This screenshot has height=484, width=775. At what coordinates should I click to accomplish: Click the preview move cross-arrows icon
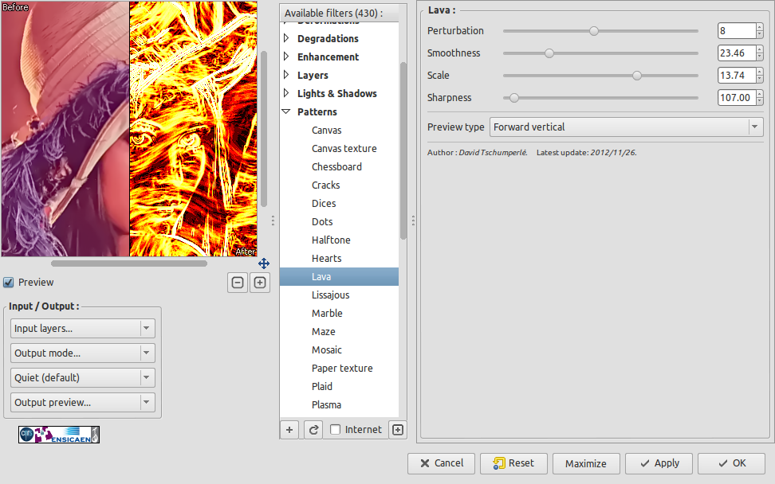pos(264,263)
